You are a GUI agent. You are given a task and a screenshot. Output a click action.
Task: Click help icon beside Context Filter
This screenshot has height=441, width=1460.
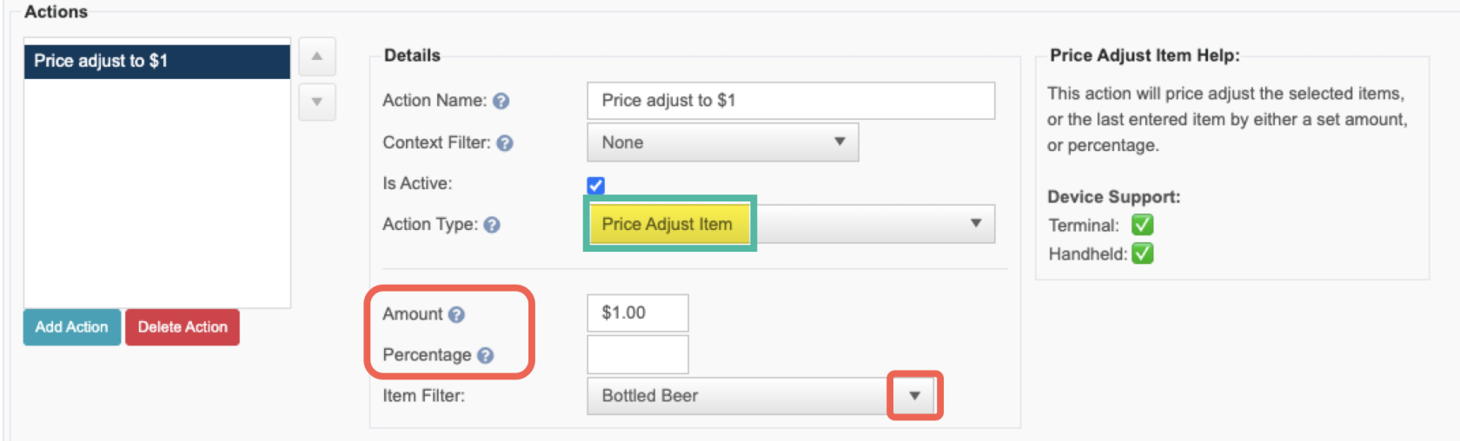505,143
